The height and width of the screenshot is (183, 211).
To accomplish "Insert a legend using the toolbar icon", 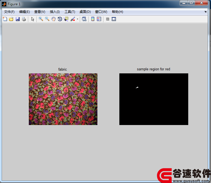I will click(99, 19).
